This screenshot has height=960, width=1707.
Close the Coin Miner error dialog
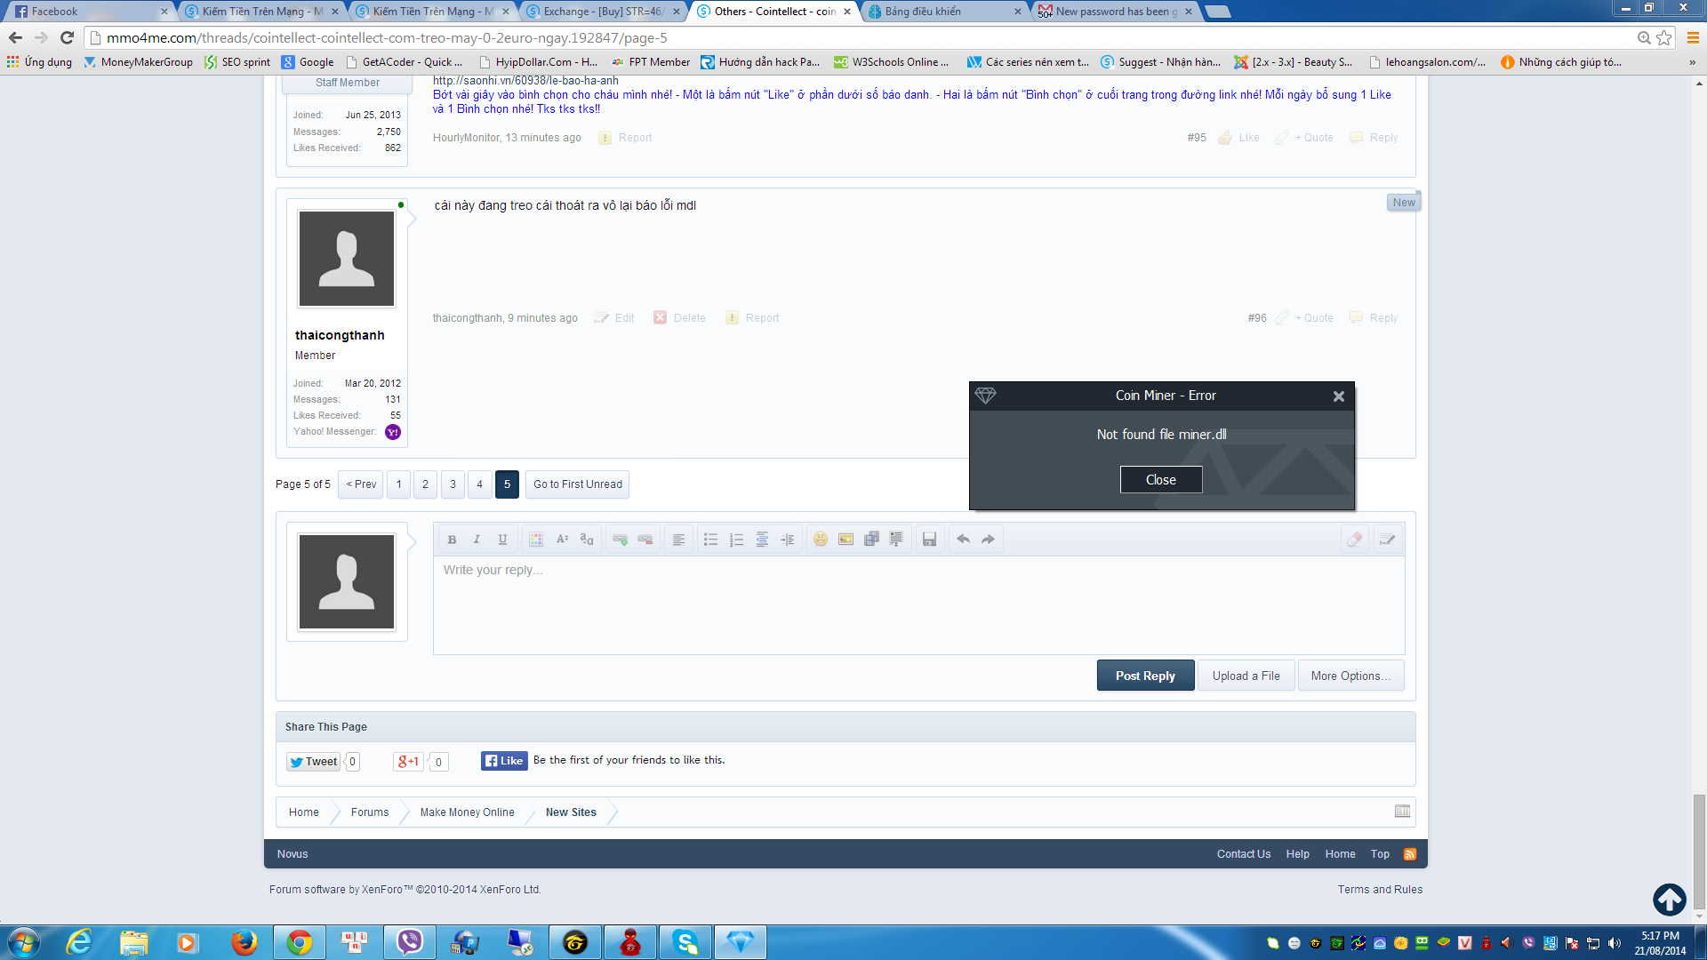pyautogui.click(x=1160, y=480)
